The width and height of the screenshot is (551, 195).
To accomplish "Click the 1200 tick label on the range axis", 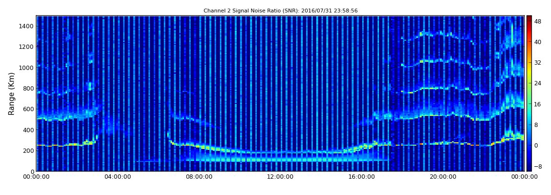I will [26, 47].
